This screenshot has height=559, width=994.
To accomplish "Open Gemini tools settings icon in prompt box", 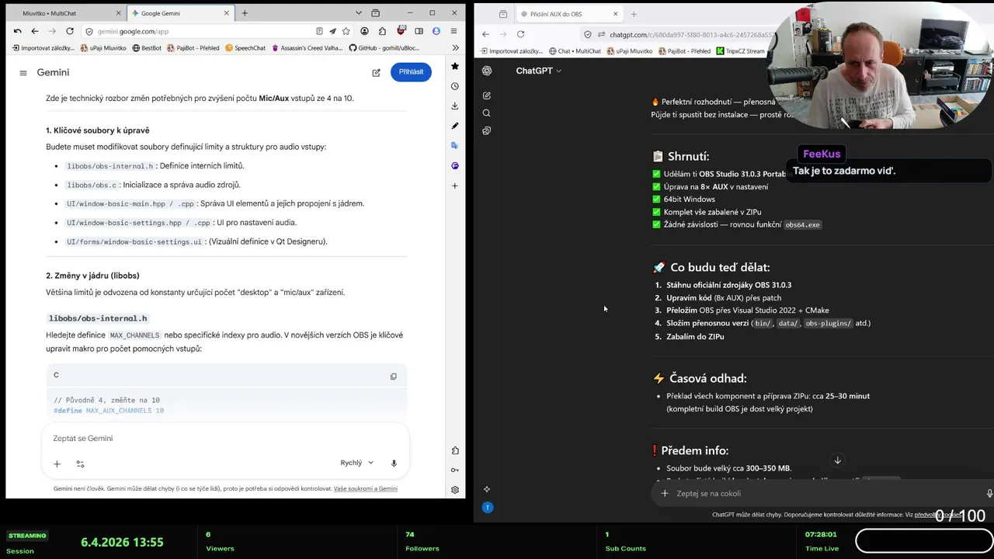I will pyautogui.click(x=80, y=464).
